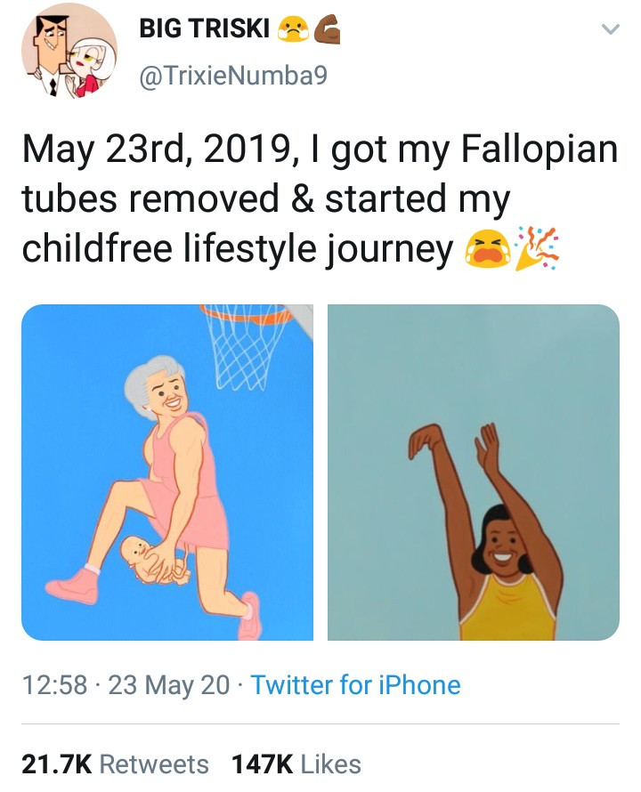Open the right image of woman cheering
Screen dimensions: 641x792
473,472
